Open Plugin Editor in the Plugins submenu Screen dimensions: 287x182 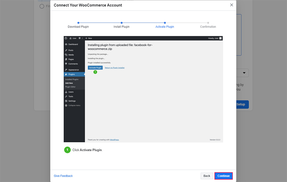(x=70, y=87)
